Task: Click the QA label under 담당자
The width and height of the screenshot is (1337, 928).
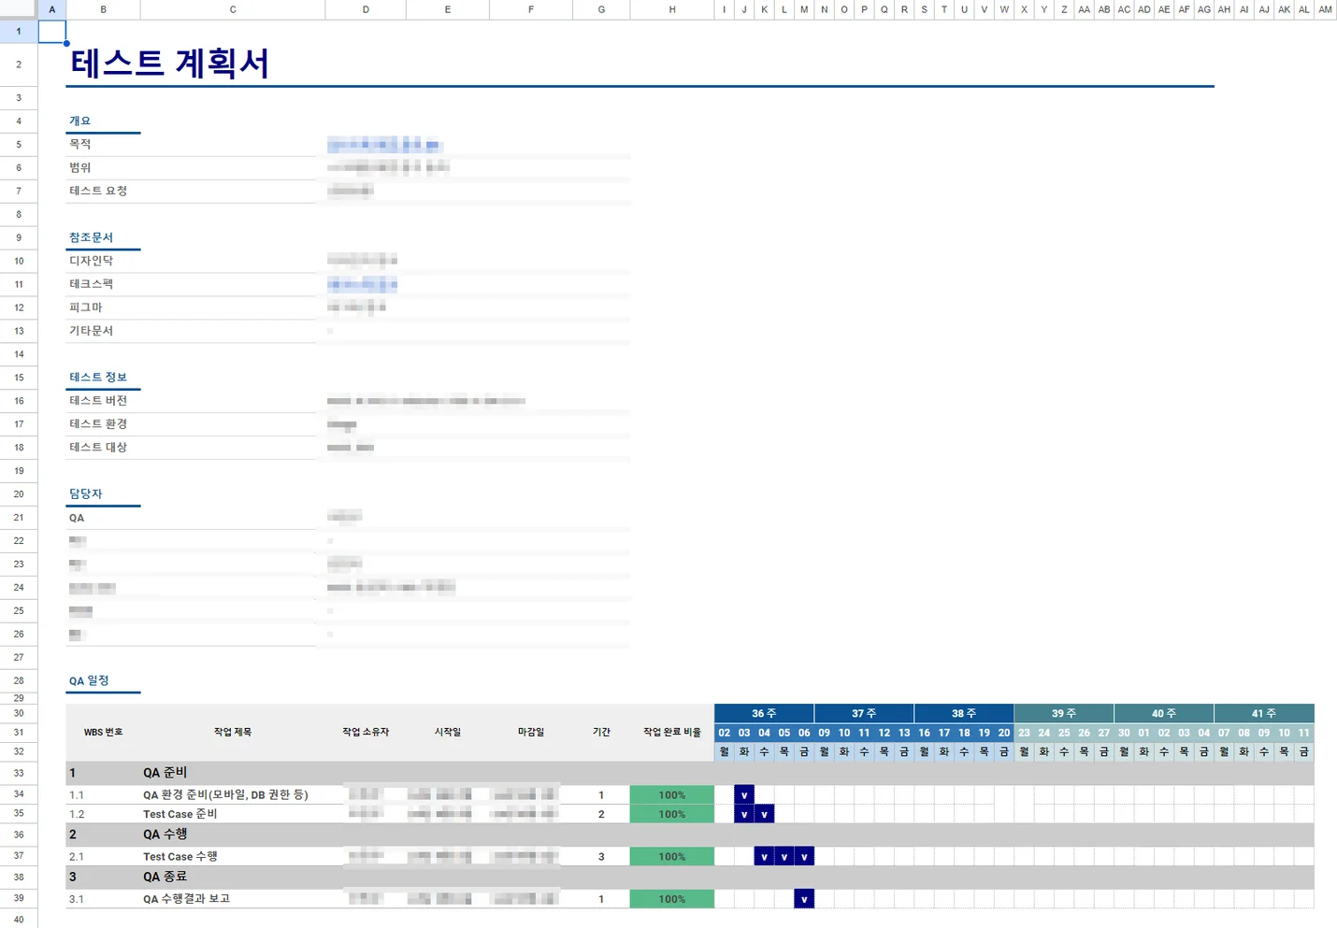Action: 77,518
